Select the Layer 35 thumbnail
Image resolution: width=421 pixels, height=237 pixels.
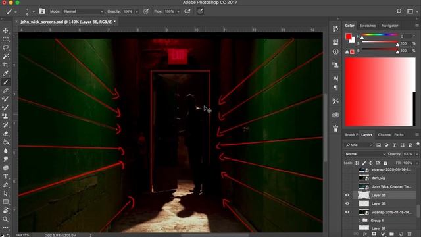point(364,203)
